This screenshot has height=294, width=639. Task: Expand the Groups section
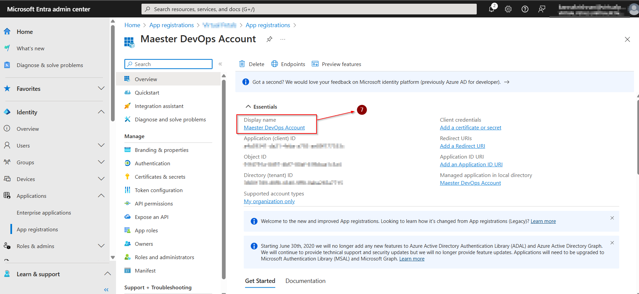tap(101, 162)
